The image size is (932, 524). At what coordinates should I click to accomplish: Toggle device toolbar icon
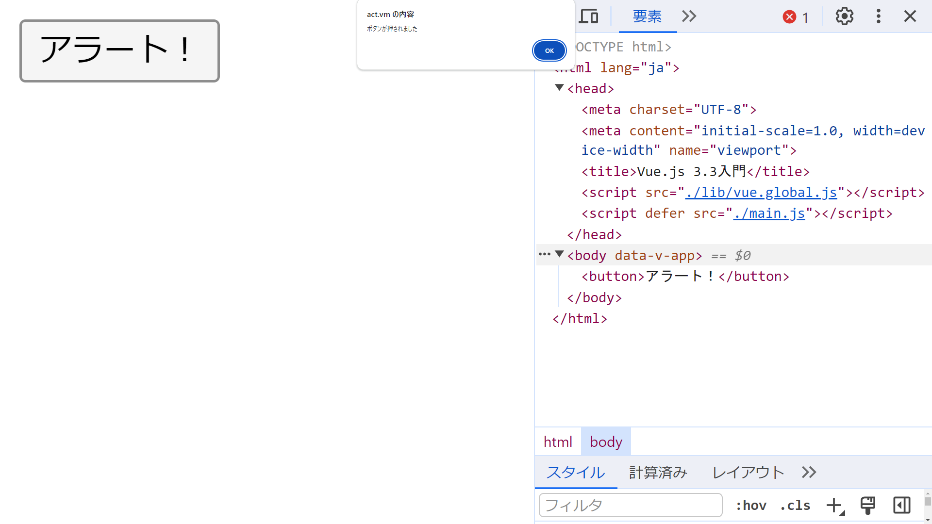pos(588,16)
